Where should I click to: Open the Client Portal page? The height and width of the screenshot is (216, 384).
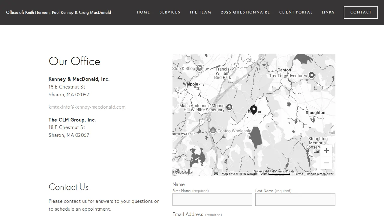(296, 12)
